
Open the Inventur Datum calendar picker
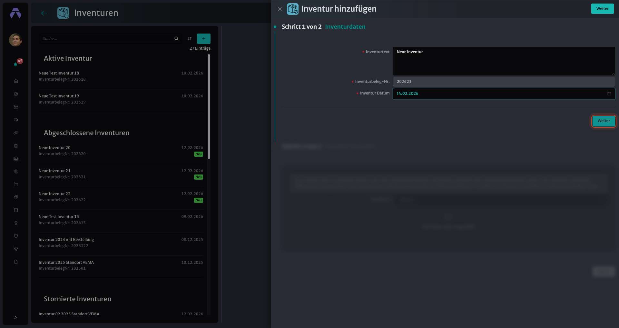coord(609,94)
